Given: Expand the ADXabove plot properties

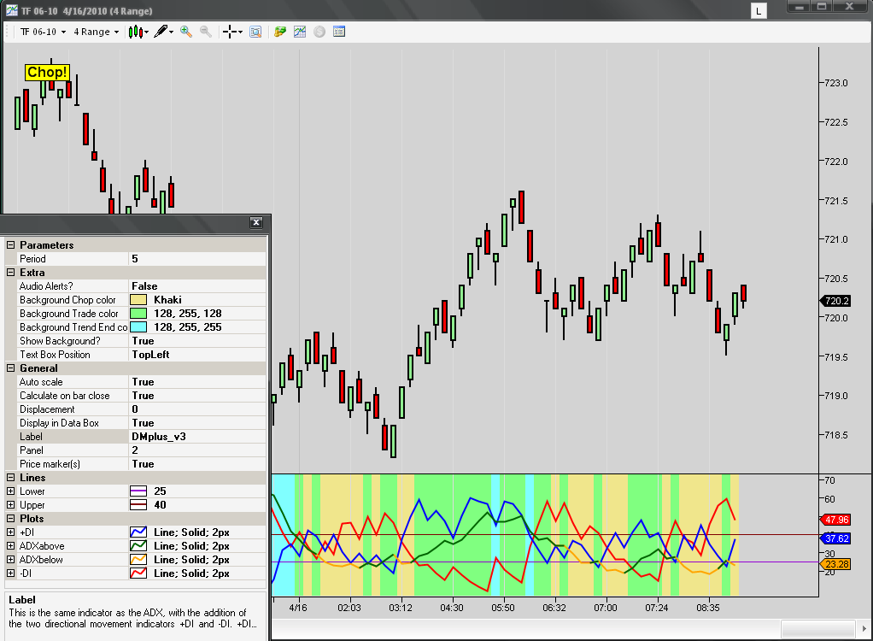Looking at the screenshot, I should pyautogui.click(x=10, y=546).
